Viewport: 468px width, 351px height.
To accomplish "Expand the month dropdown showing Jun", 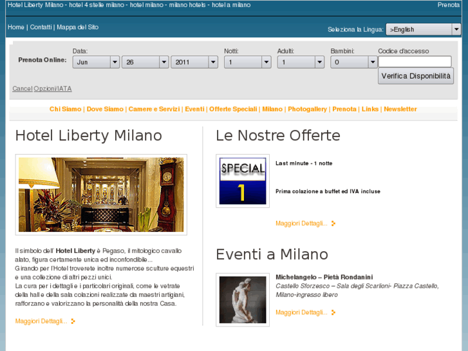I will coord(96,62).
